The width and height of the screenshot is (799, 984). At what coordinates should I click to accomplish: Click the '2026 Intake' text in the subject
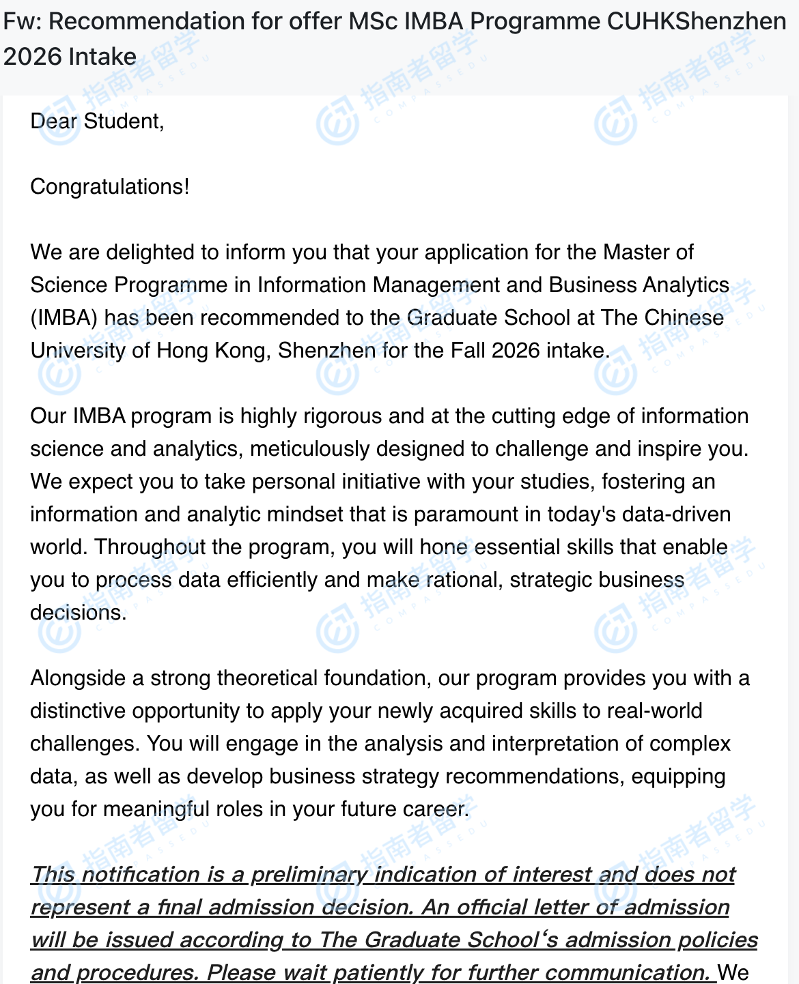pyautogui.click(x=70, y=57)
